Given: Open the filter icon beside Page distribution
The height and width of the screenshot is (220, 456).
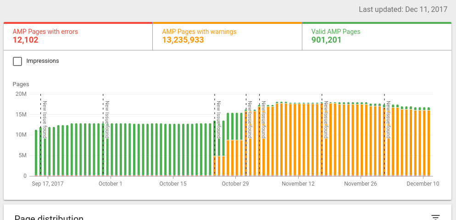Looking at the screenshot, I should (x=435, y=217).
